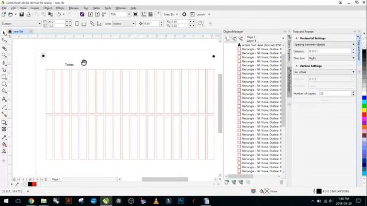
Task: Click the Number of copies field
Action: pyautogui.click(x=335, y=93)
